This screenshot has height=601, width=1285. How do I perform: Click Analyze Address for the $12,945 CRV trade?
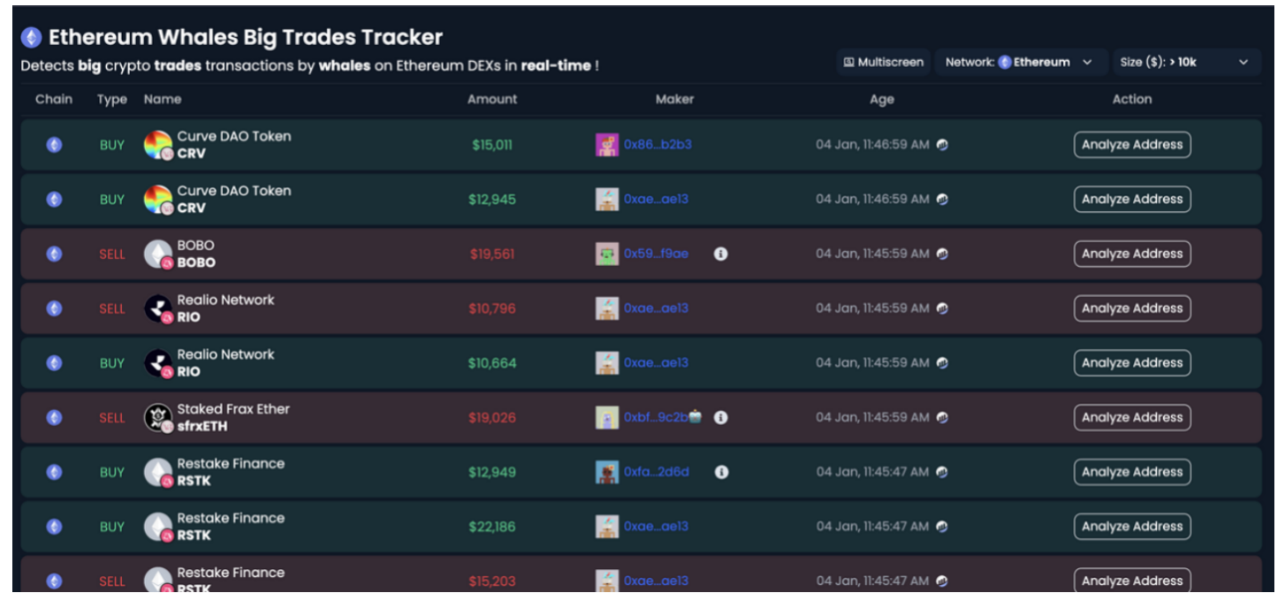pos(1132,200)
